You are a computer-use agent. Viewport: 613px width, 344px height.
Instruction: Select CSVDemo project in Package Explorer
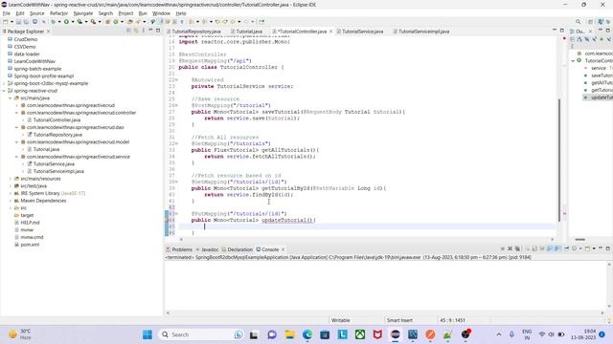tap(25, 47)
